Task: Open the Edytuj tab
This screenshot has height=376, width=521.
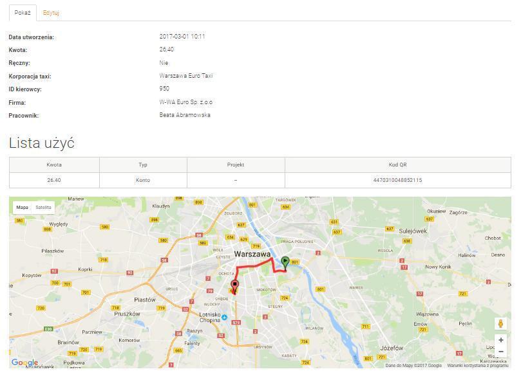Action: tap(51, 13)
